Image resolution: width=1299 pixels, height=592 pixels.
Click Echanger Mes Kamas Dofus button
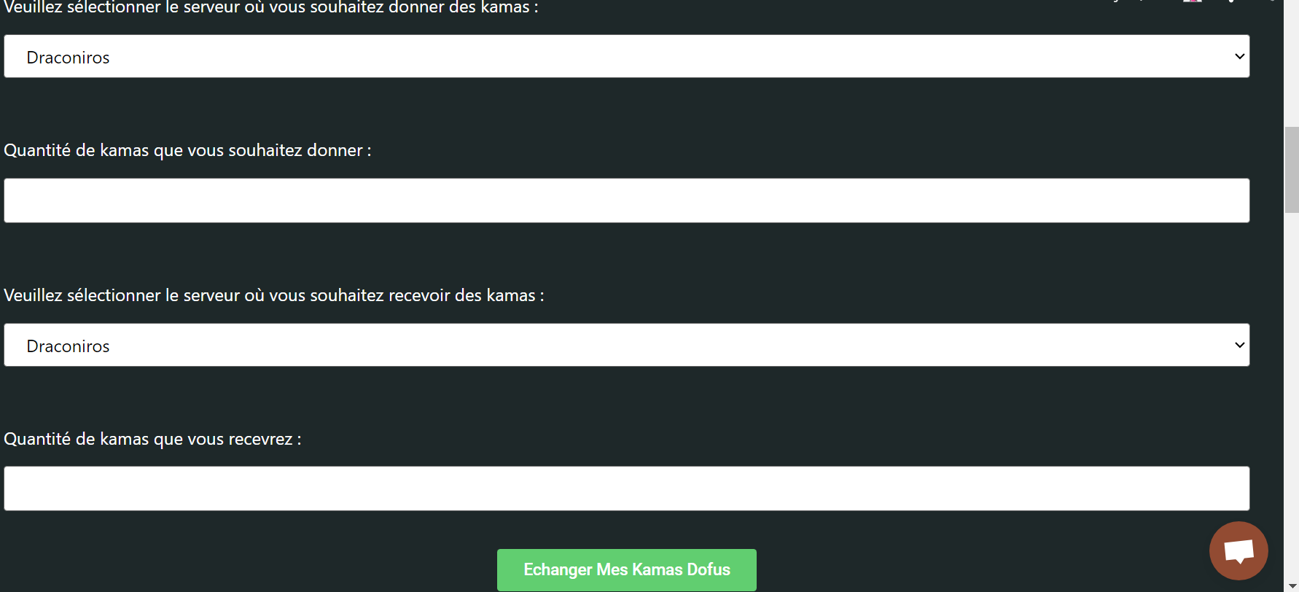click(x=627, y=569)
